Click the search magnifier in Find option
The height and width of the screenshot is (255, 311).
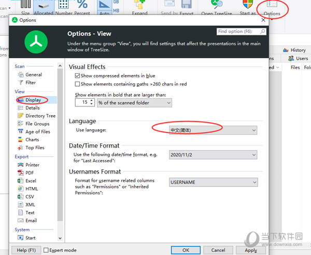tap(262, 31)
